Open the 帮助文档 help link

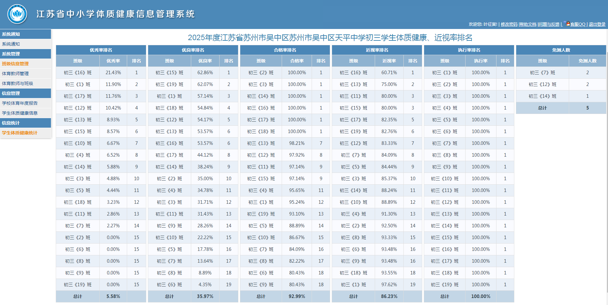528,25
